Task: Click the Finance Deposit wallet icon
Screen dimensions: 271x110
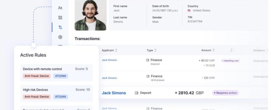Action: pos(148,60)
